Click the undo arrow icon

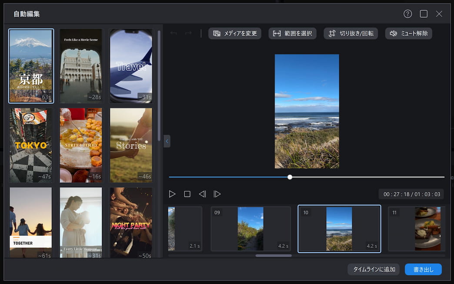click(174, 33)
